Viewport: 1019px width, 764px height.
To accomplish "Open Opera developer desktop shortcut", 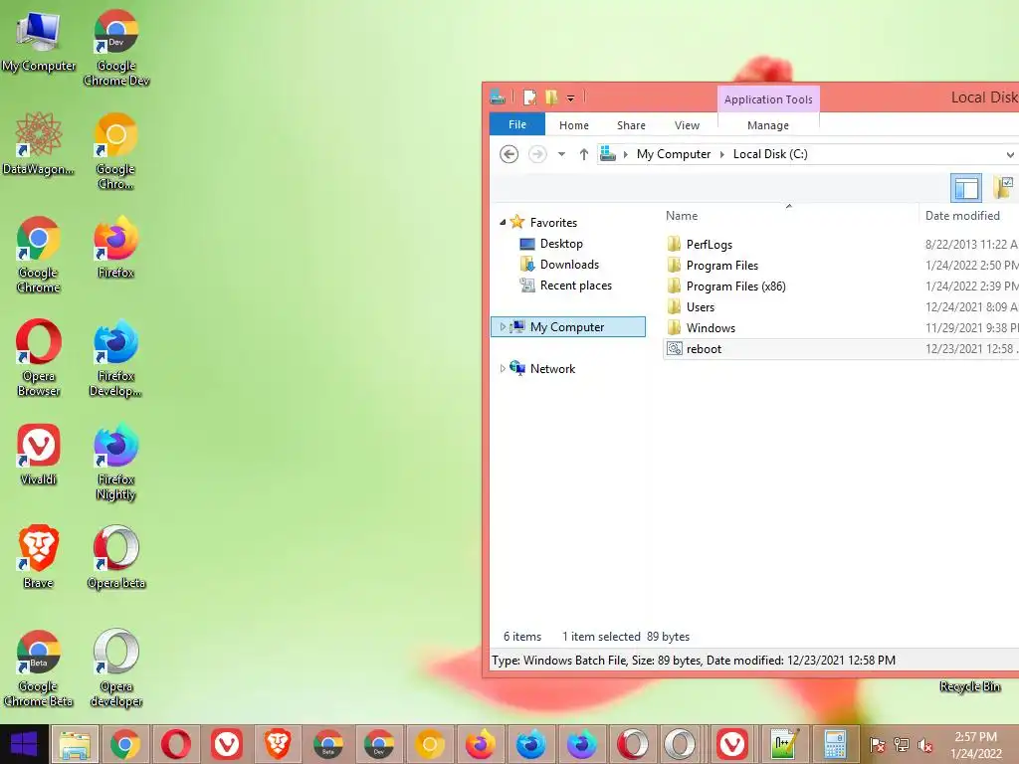I will [116, 668].
